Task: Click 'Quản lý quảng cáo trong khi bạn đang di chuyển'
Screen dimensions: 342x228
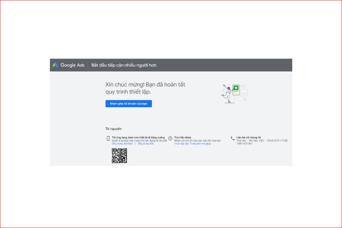Action: coord(139,141)
